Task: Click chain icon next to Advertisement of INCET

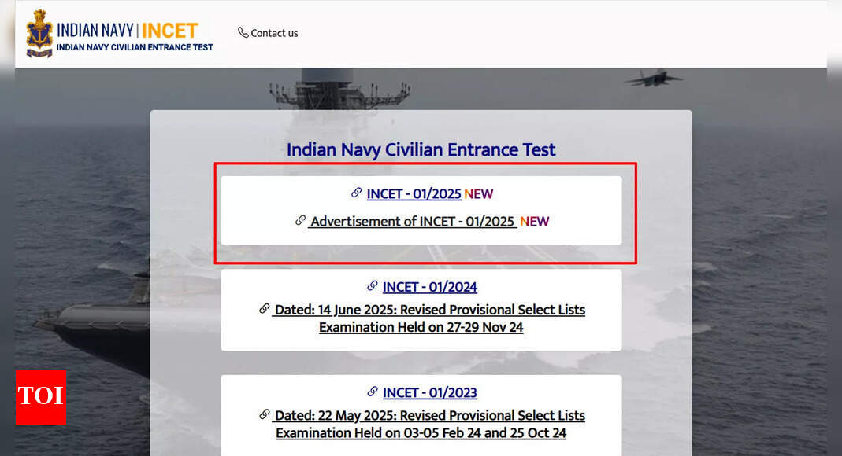Action: [x=301, y=220]
